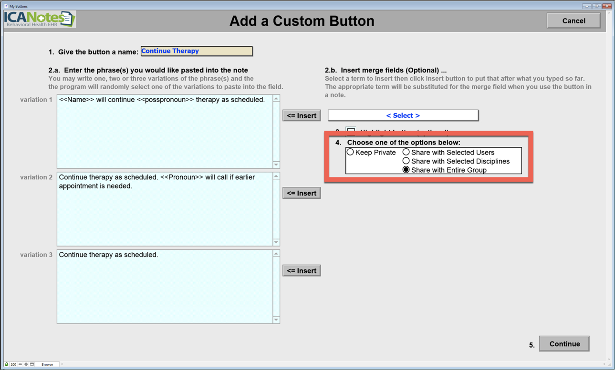Click variation 1 scroll up arrow
The width and height of the screenshot is (615, 370).
(276, 99)
